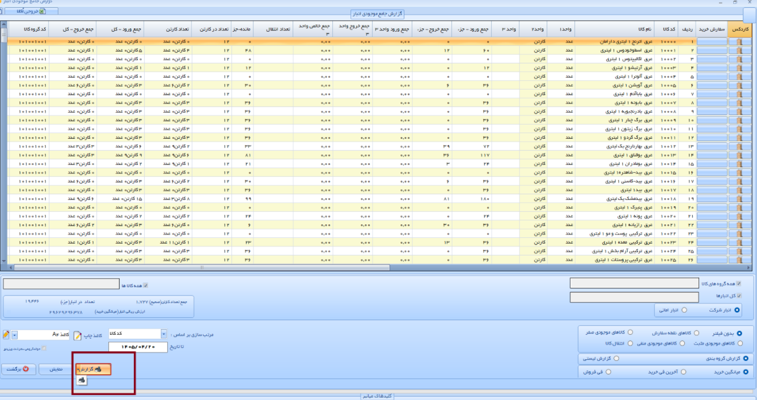Open the Kardex icon for row 6

click(x=739, y=85)
